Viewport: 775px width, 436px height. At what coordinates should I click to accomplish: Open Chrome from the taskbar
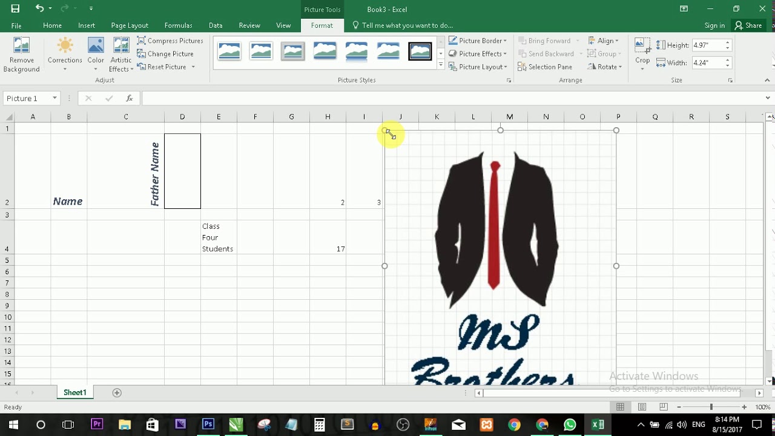[514, 424]
